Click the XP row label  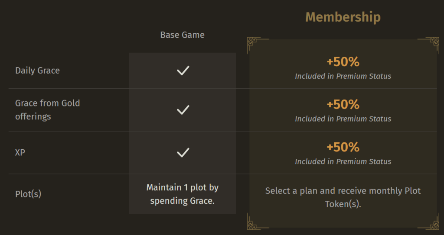pyautogui.click(x=20, y=152)
